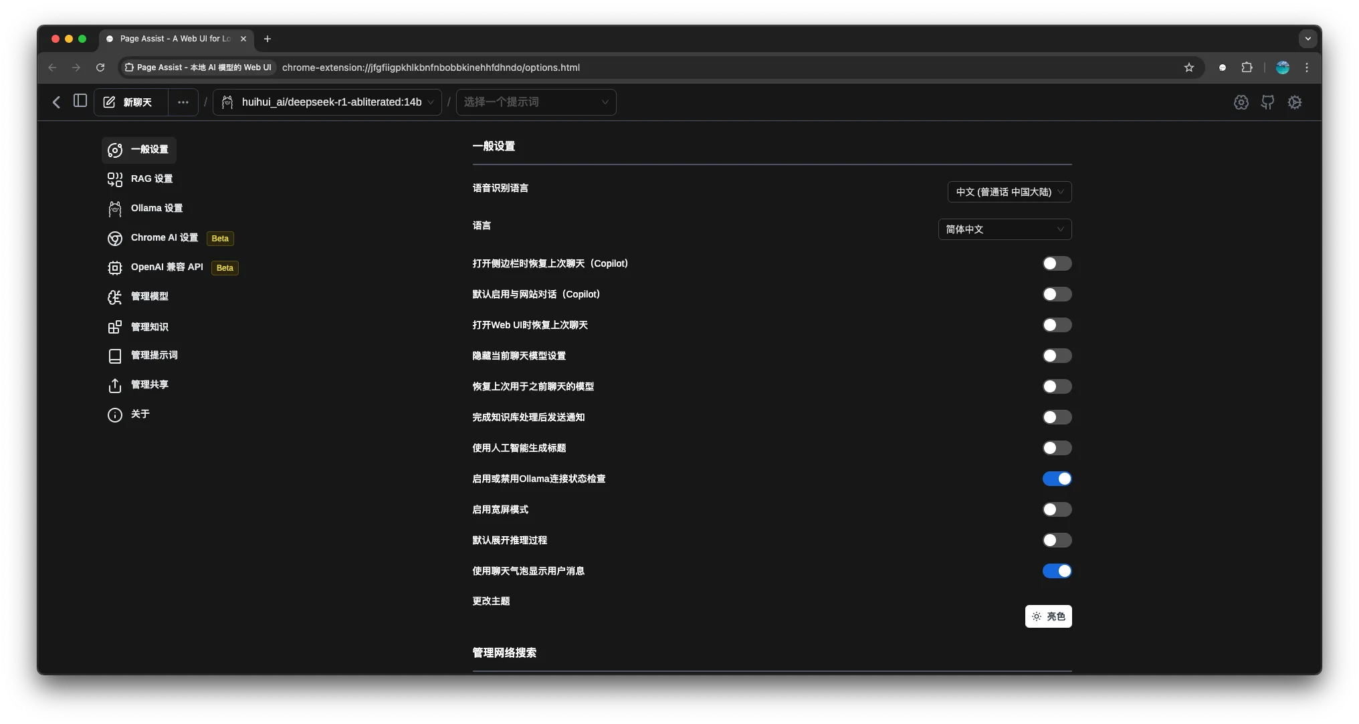1359x724 pixels.
Task: Go to 管理共享 section
Action: click(x=138, y=385)
